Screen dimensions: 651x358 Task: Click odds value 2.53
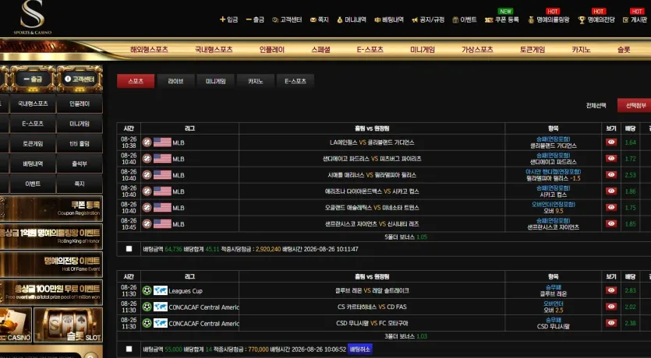(630, 175)
